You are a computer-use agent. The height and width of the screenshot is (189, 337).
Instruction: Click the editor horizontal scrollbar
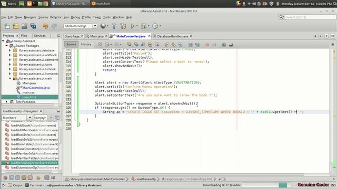click(191, 174)
